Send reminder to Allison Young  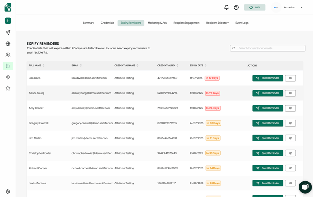tap(268, 93)
